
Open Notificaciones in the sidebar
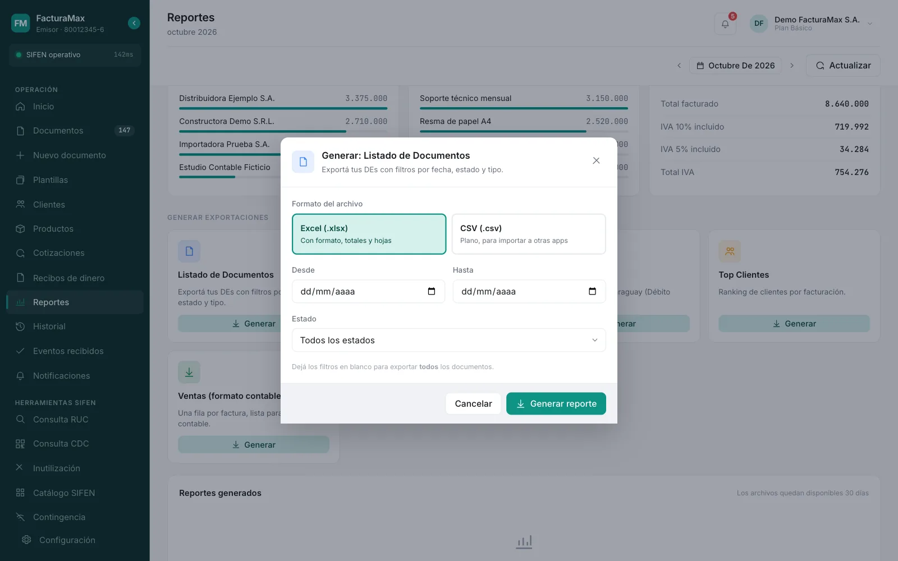click(75, 376)
